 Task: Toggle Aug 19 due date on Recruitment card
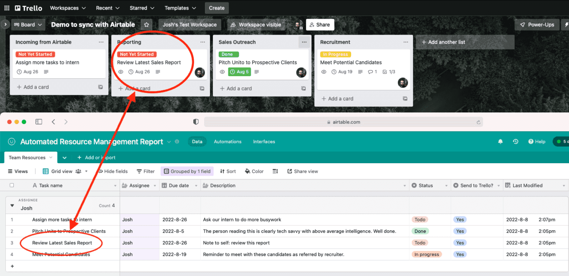(342, 72)
